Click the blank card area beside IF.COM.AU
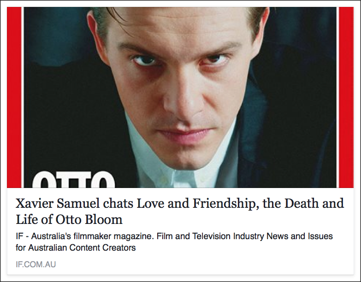This screenshot has height=282, width=361. pyautogui.click(x=202, y=264)
